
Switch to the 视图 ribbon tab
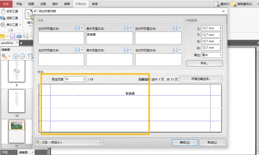pyautogui.click(x=31, y=4)
